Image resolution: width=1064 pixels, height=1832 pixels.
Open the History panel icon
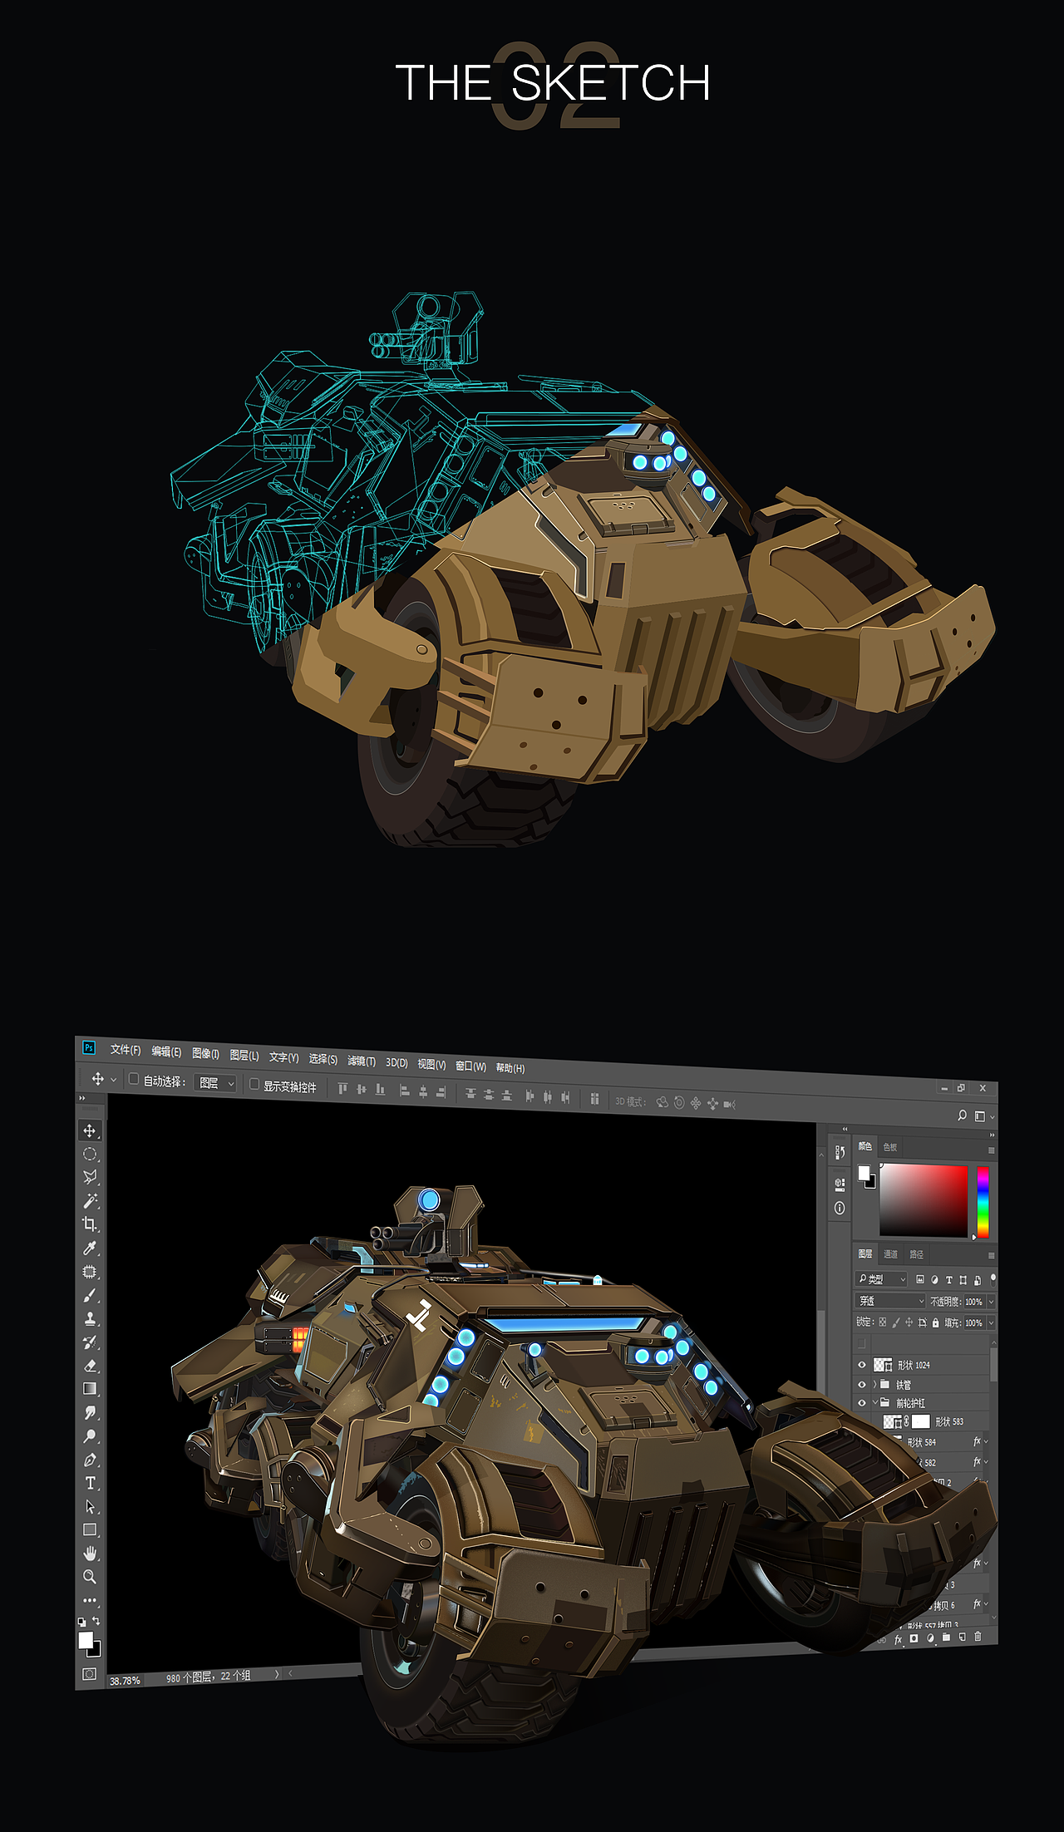(840, 1151)
